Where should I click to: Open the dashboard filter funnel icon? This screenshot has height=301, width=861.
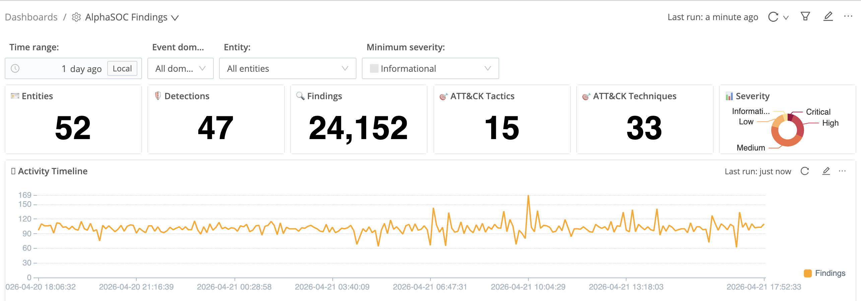click(805, 16)
